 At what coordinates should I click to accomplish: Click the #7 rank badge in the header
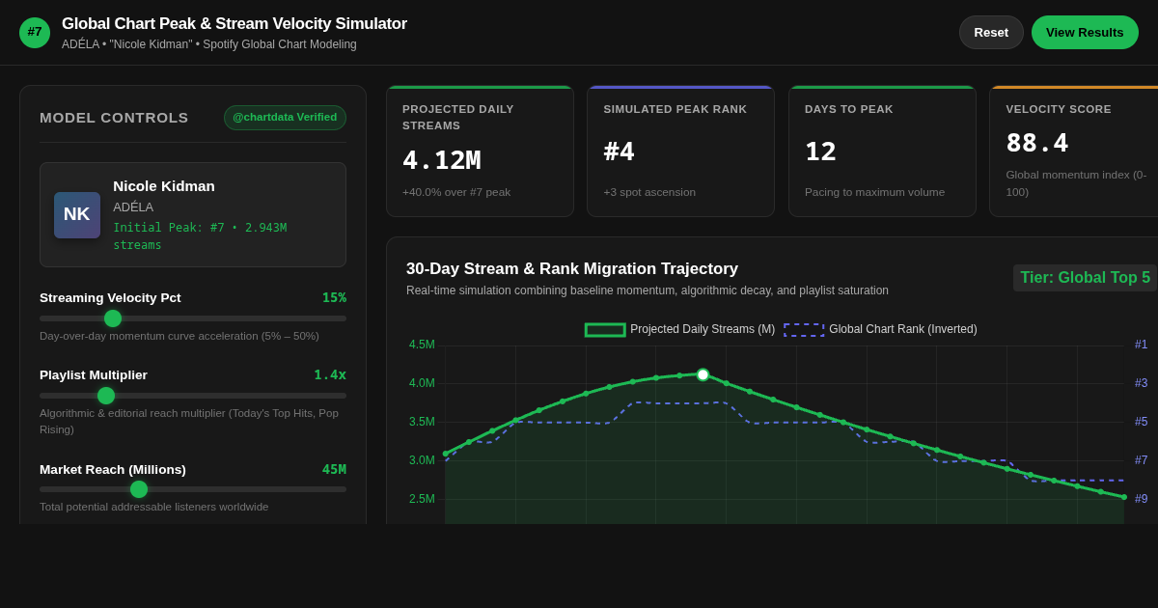(x=35, y=33)
